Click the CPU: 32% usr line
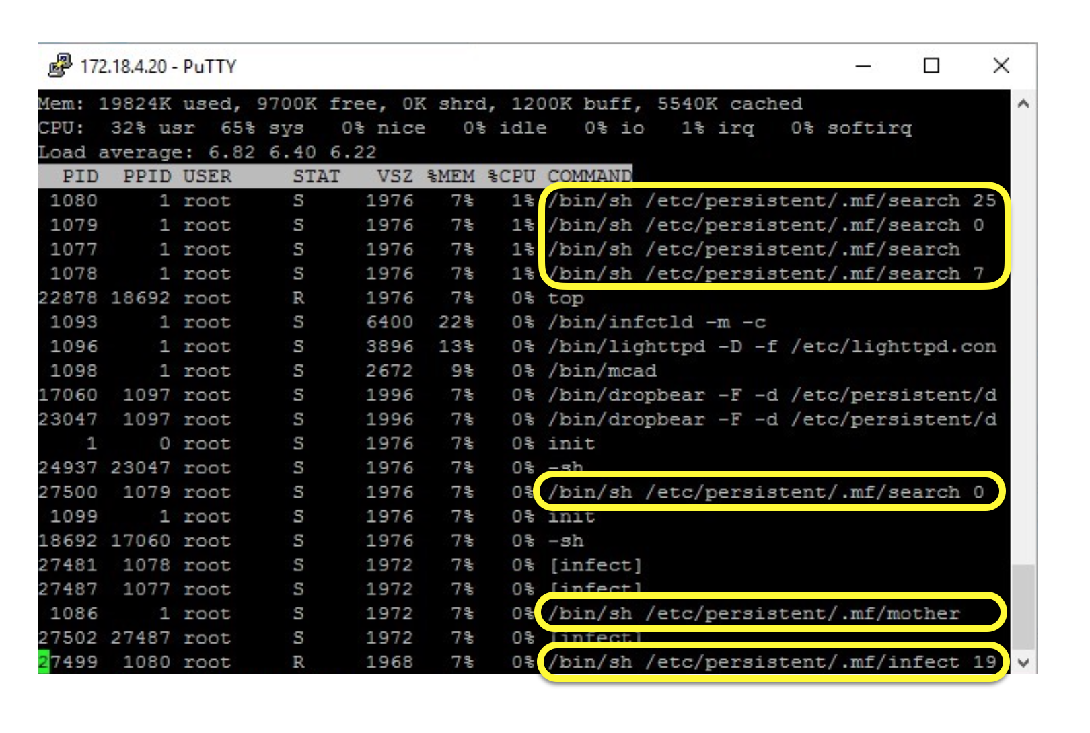The width and height of the screenshot is (1090, 733). click(475, 128)
